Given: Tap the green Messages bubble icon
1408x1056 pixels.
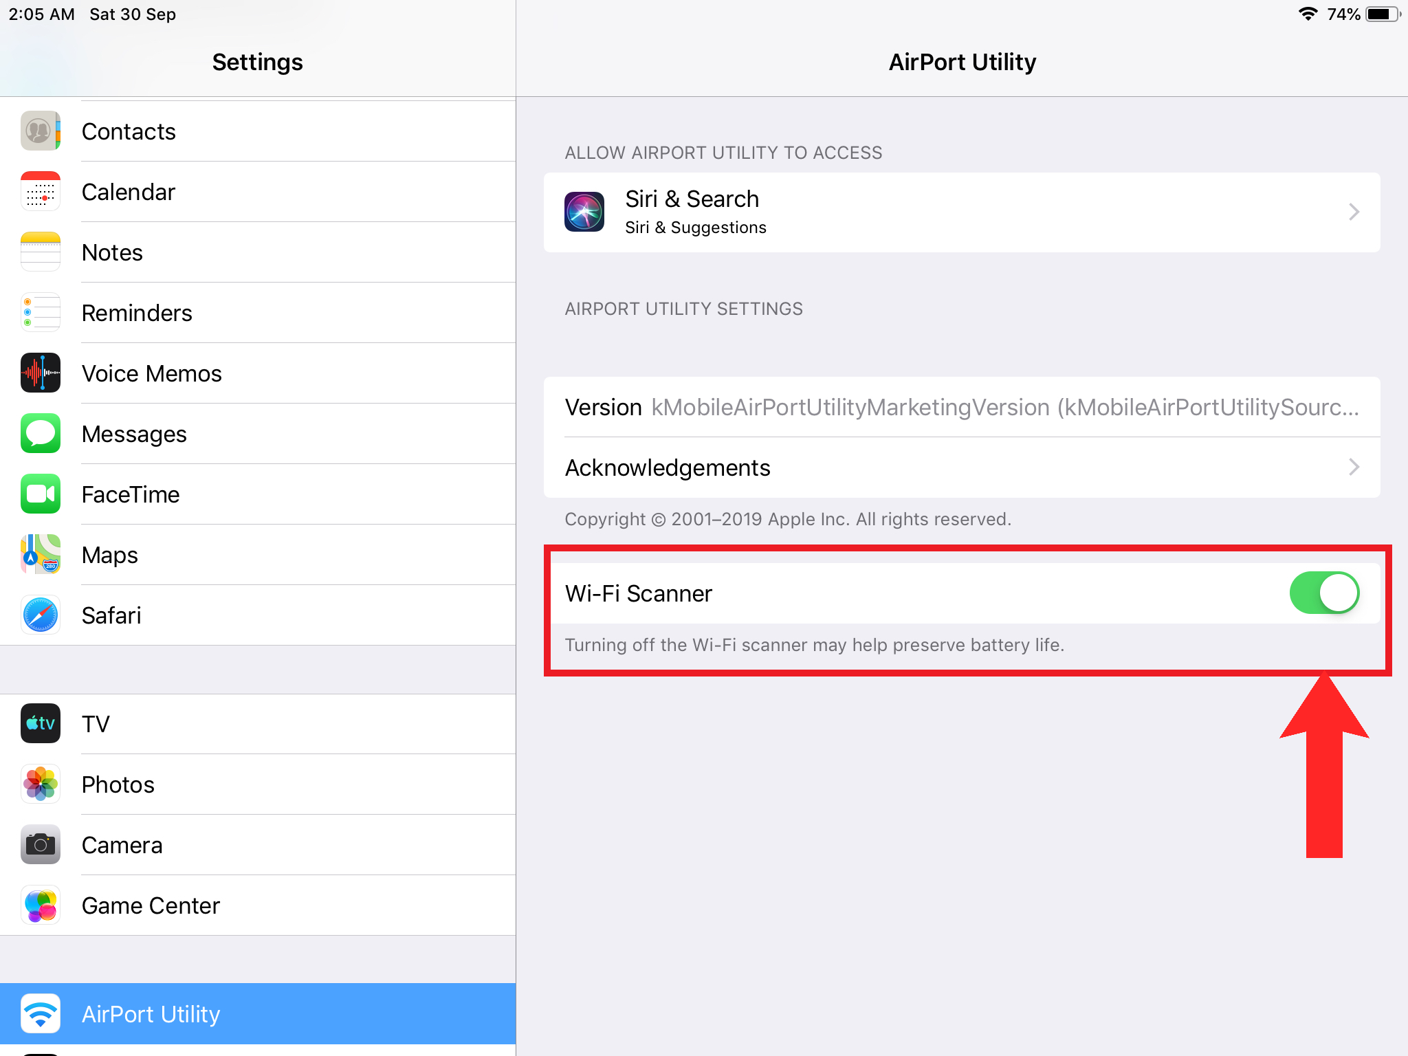Looking at the screenshot, I should [41, 433].
